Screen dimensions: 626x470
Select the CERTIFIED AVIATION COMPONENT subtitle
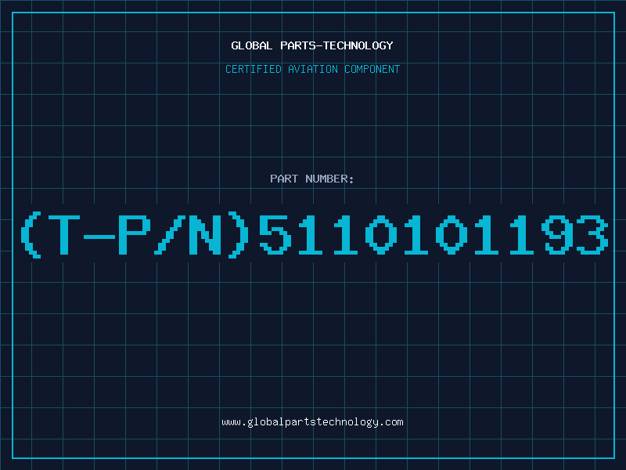pyautogui.click(x=312, y=69)
